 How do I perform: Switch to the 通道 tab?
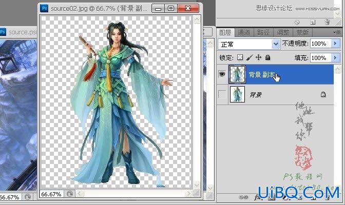coord(244,32)
